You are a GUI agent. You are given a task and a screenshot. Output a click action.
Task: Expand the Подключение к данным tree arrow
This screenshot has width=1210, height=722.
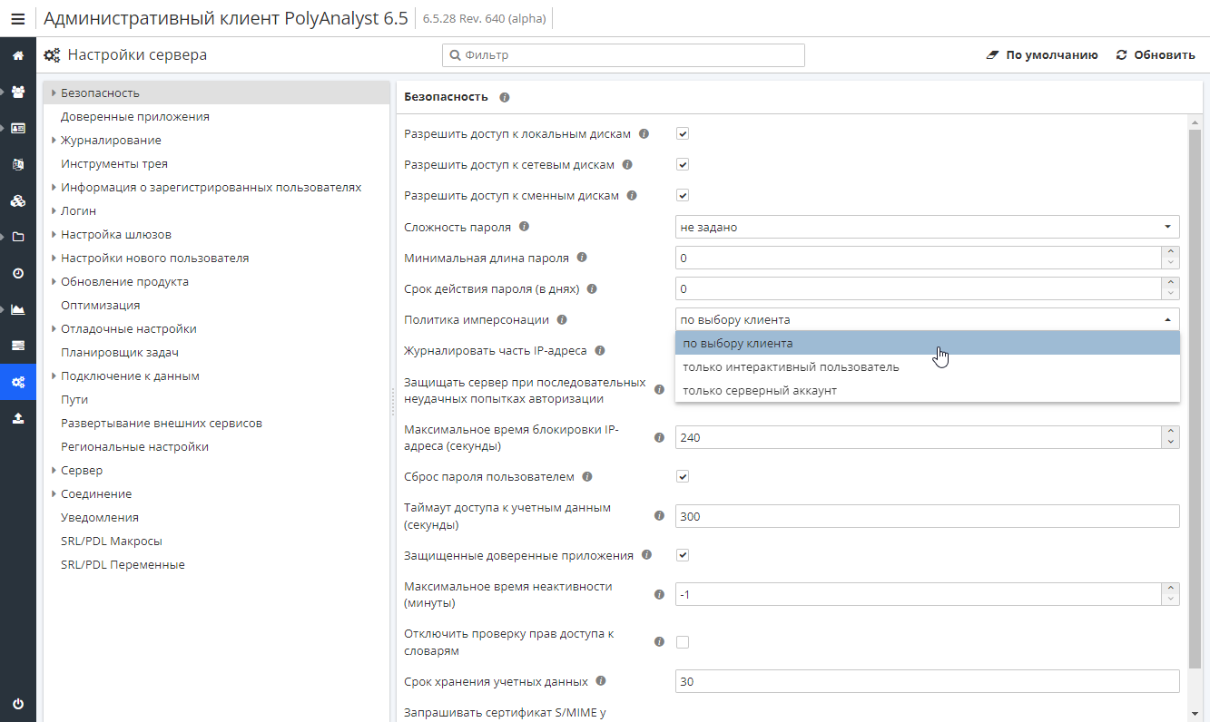pos(54,376)
